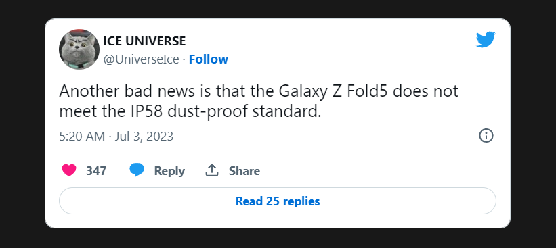Image resolution: width=556 pixels, height=248 pixels.
Task: Like the tweet with the heart icon
Action: pyautogui.click(x=69, y=170)
